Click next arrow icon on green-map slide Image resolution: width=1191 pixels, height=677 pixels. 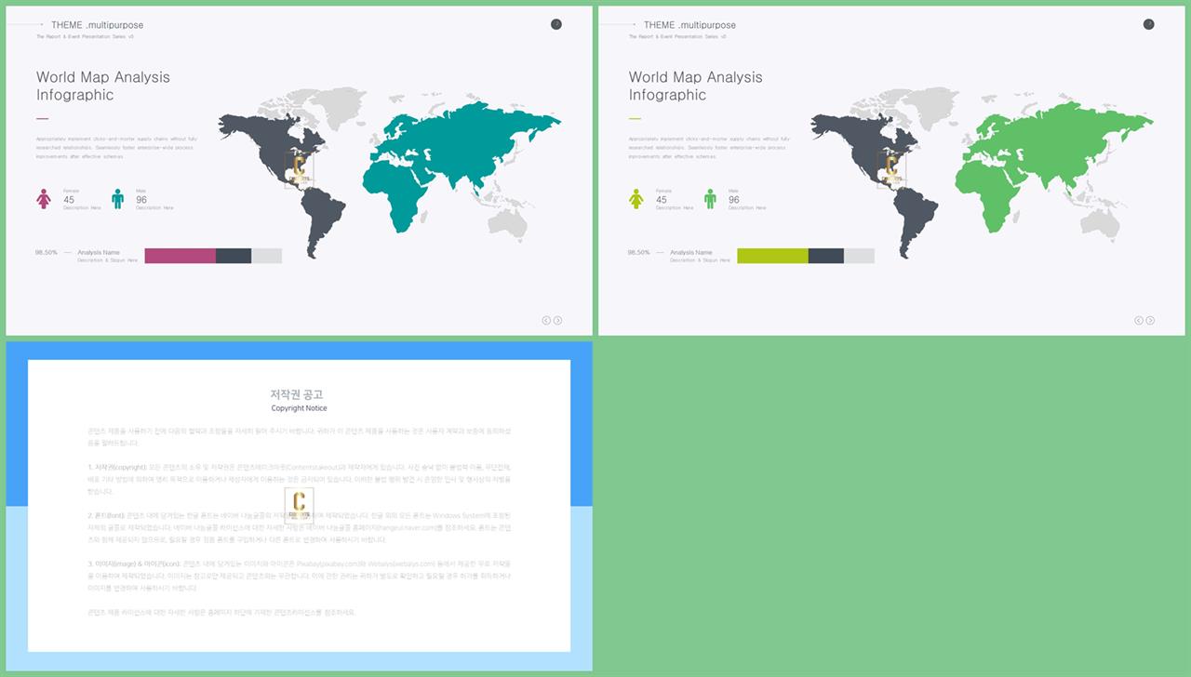(x=1150, y=320)
